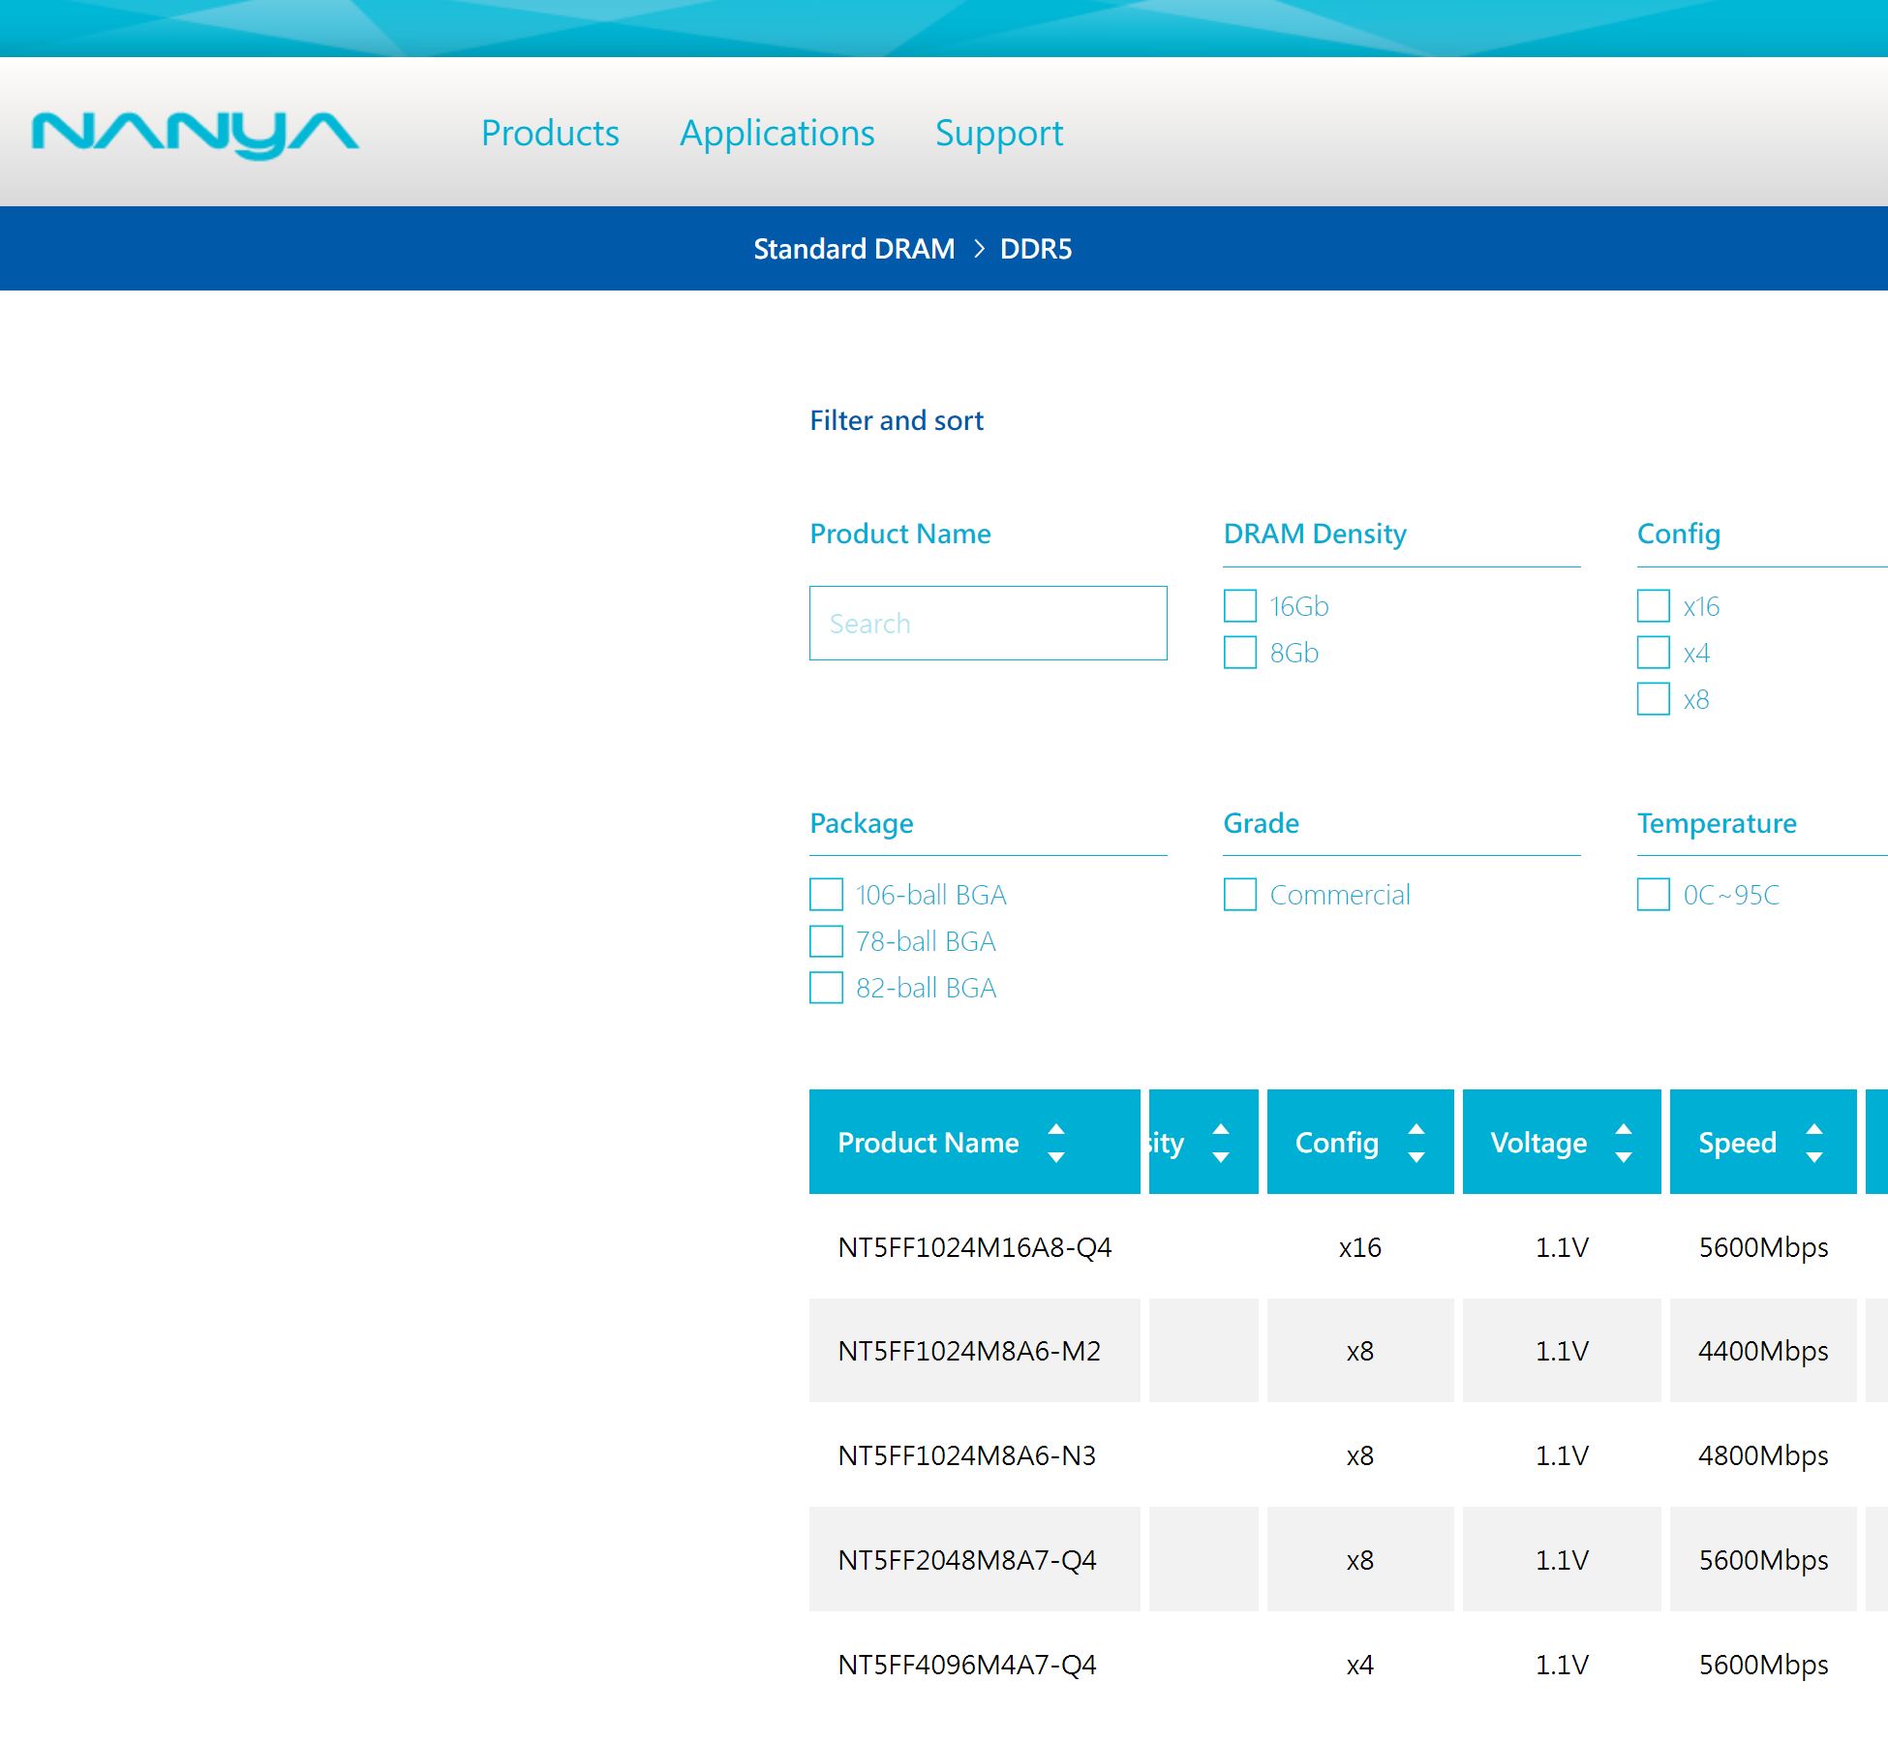Tick the 78-ball BGA package checkbox
This screenshot has height=1744, width=1888.
826,941
